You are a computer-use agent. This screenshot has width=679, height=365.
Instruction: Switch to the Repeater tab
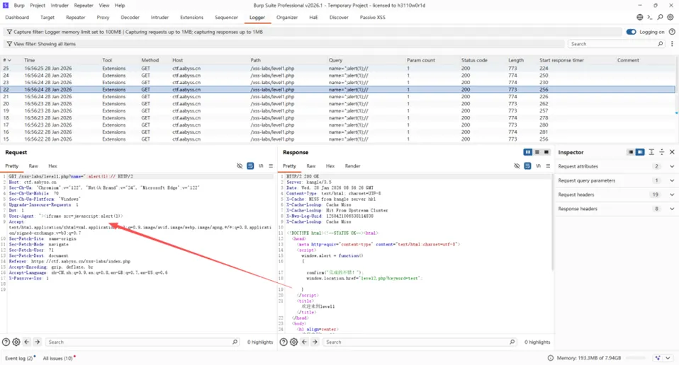[75, 17]
